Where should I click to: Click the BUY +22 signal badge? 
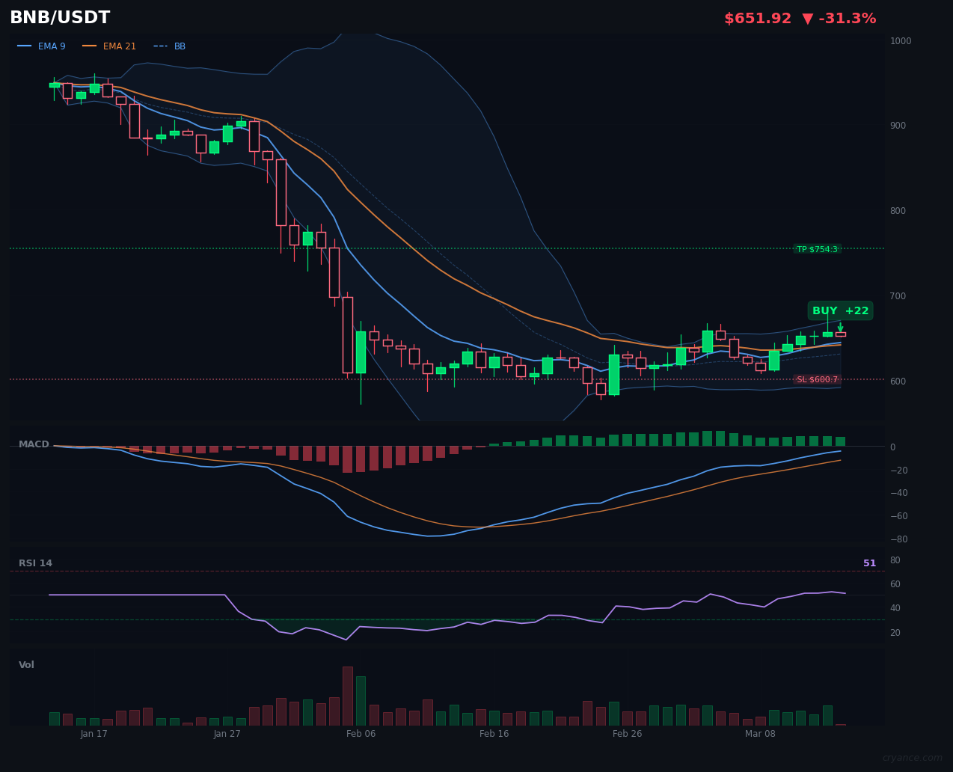(x=840, y=310)
